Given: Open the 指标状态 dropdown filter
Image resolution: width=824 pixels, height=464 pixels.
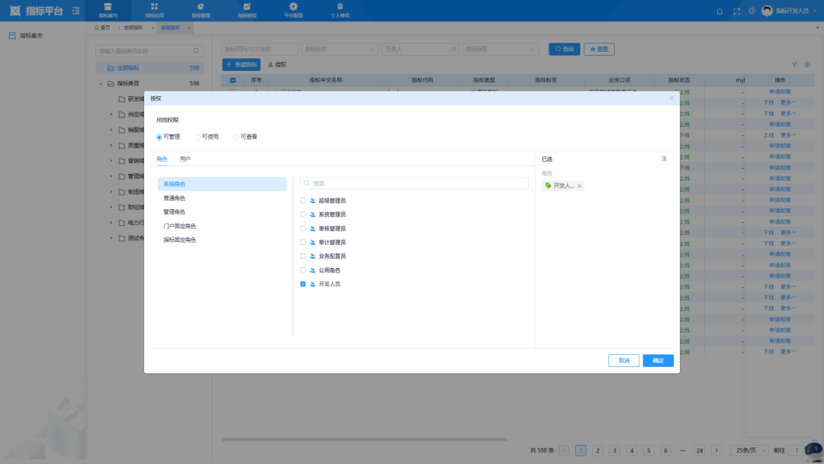Looking at the screenshot, I should 340,49.
